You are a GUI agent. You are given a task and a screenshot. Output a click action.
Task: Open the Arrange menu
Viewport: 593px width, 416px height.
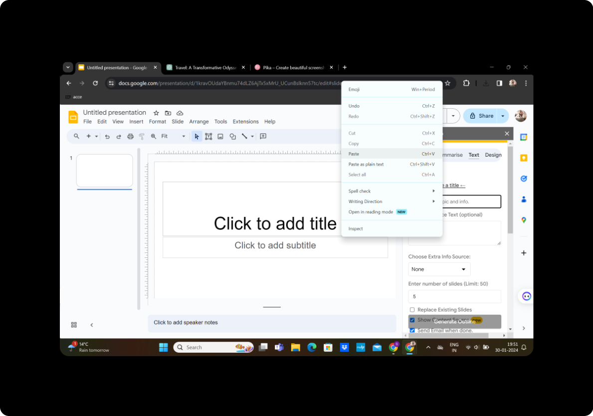pyautogui.click(x=199, y=121)
